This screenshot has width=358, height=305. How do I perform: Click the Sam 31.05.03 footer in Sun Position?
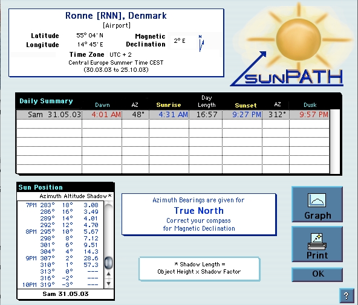[65, 294]
